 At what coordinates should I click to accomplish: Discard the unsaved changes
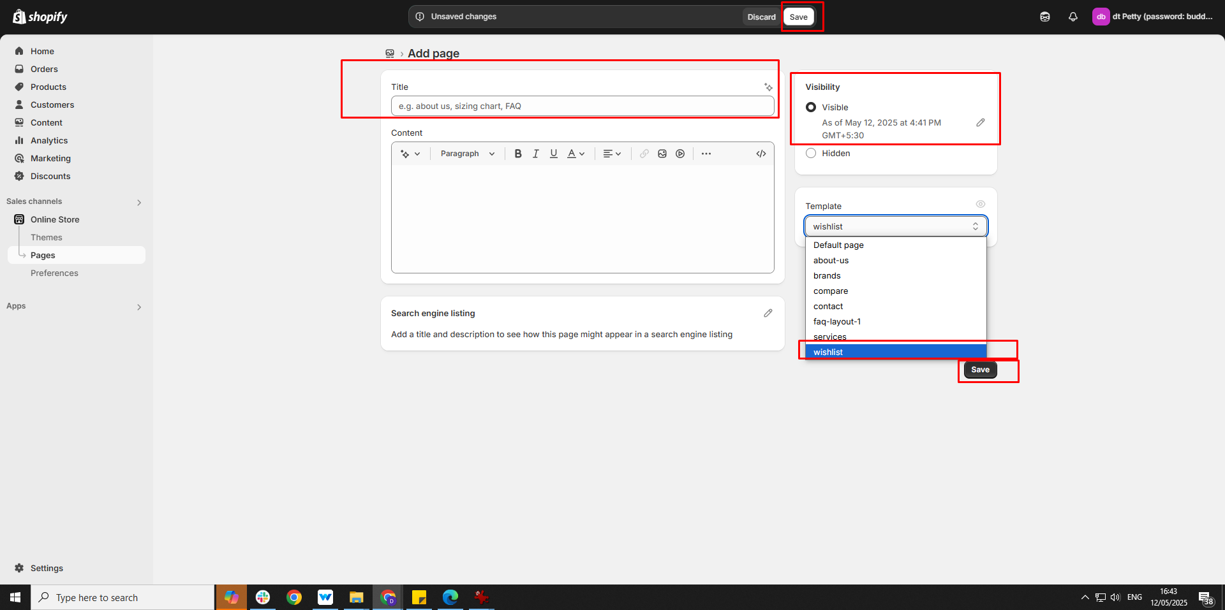point(761,17)
